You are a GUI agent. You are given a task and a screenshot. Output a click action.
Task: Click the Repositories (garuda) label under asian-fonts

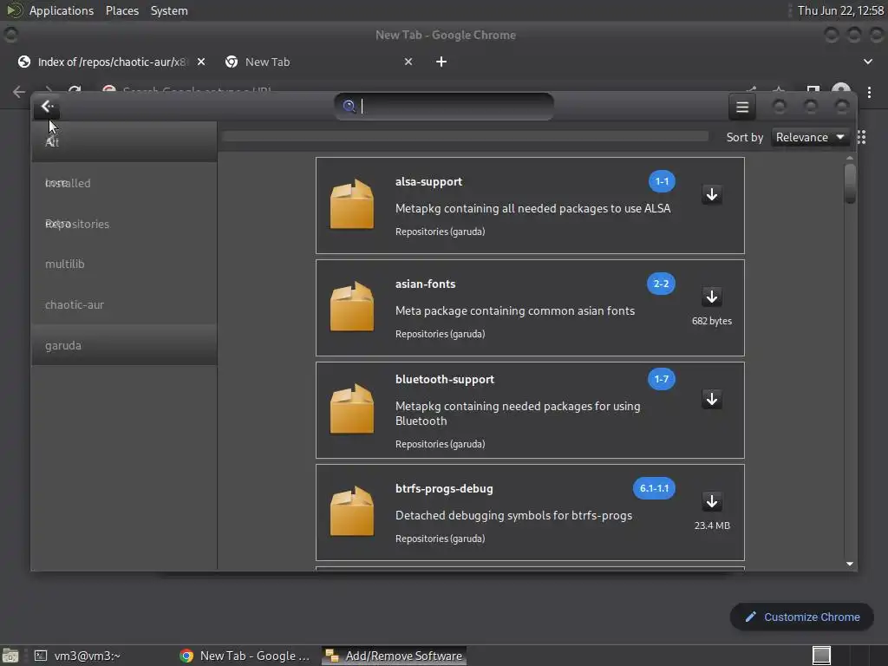point(440,334)
